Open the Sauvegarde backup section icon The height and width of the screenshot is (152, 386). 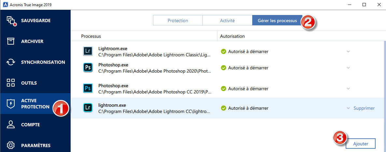pyautogui.click(x=11, y=21)
